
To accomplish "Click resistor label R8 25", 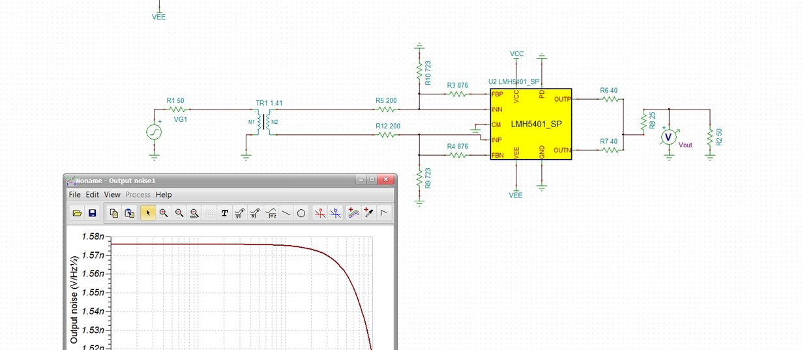I will point(653,120).
